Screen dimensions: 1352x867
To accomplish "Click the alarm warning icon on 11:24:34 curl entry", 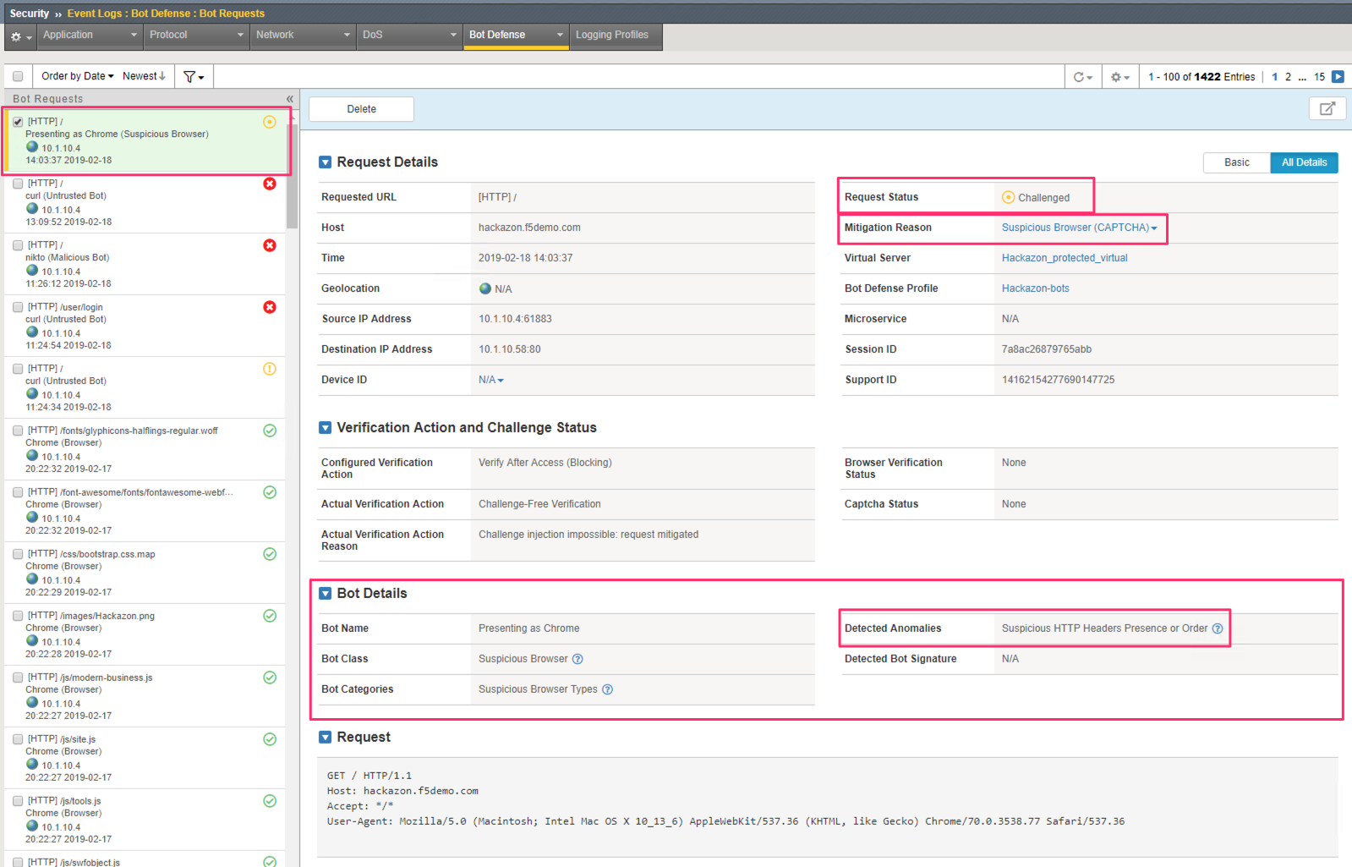I will pos(270,369).
